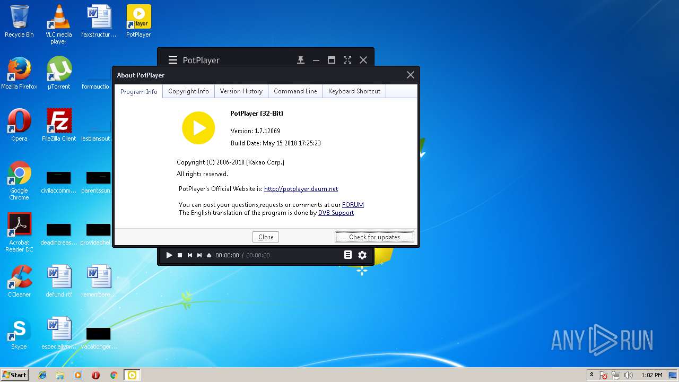Select the Google Chrome desktop icon
This screenshot has height=382, width=679.
(19, 180)
